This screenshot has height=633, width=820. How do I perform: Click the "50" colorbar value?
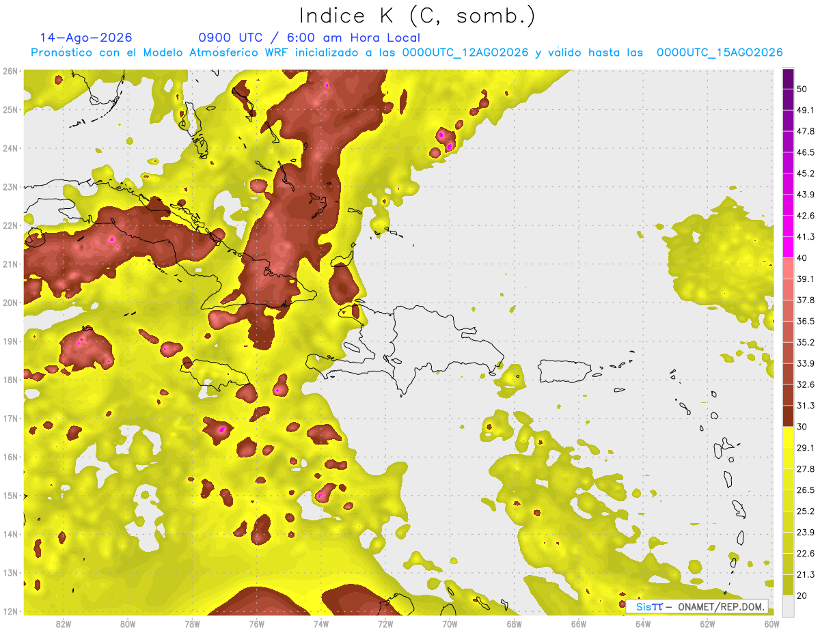[x=802, y=90]
